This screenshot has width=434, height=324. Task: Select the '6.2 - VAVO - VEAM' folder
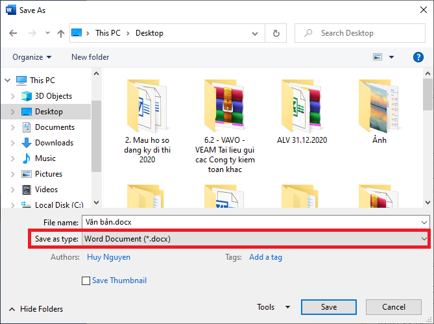tap(224, 125)
